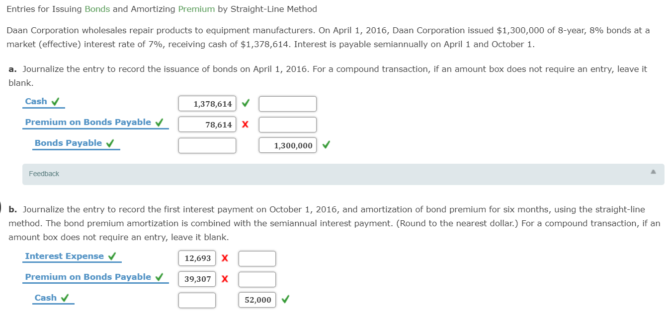Click red X beside the 78,614 premium amount
This screenshot has height=316, width=668.
(x=246, y=124)
